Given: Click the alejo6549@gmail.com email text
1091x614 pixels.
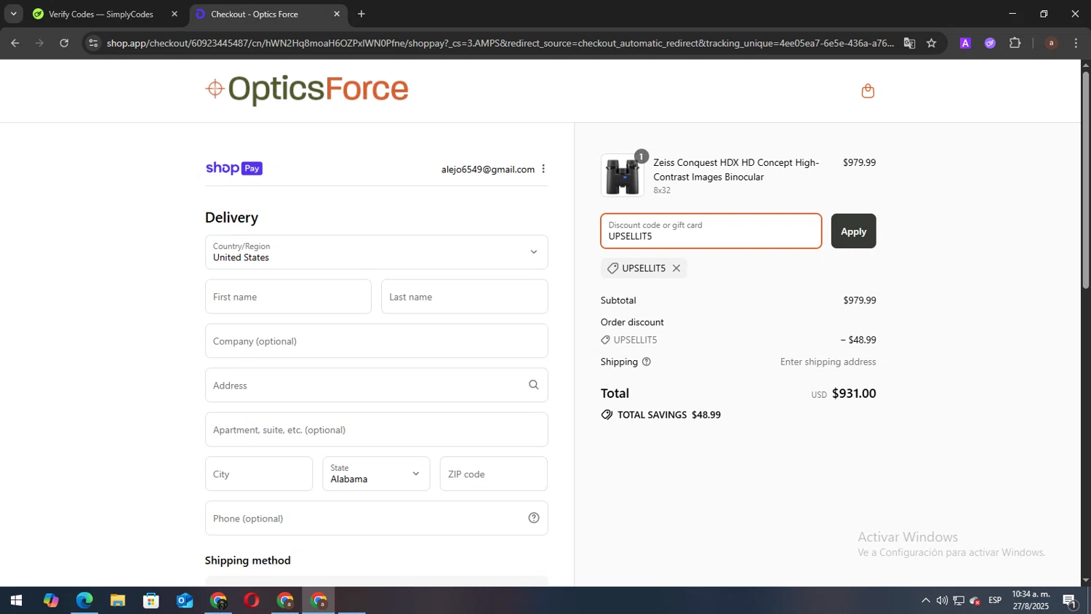Looking at the screenshot, I should (488, 170).
